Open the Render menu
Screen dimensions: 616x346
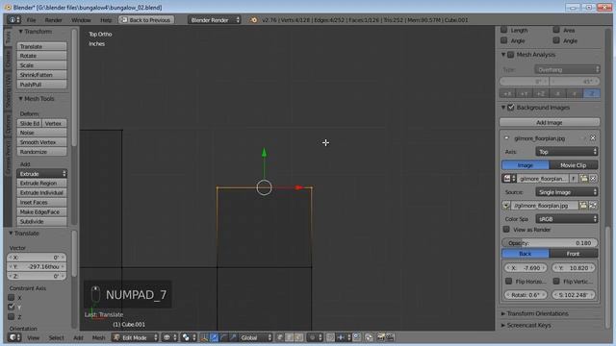[x=53, y=20]
